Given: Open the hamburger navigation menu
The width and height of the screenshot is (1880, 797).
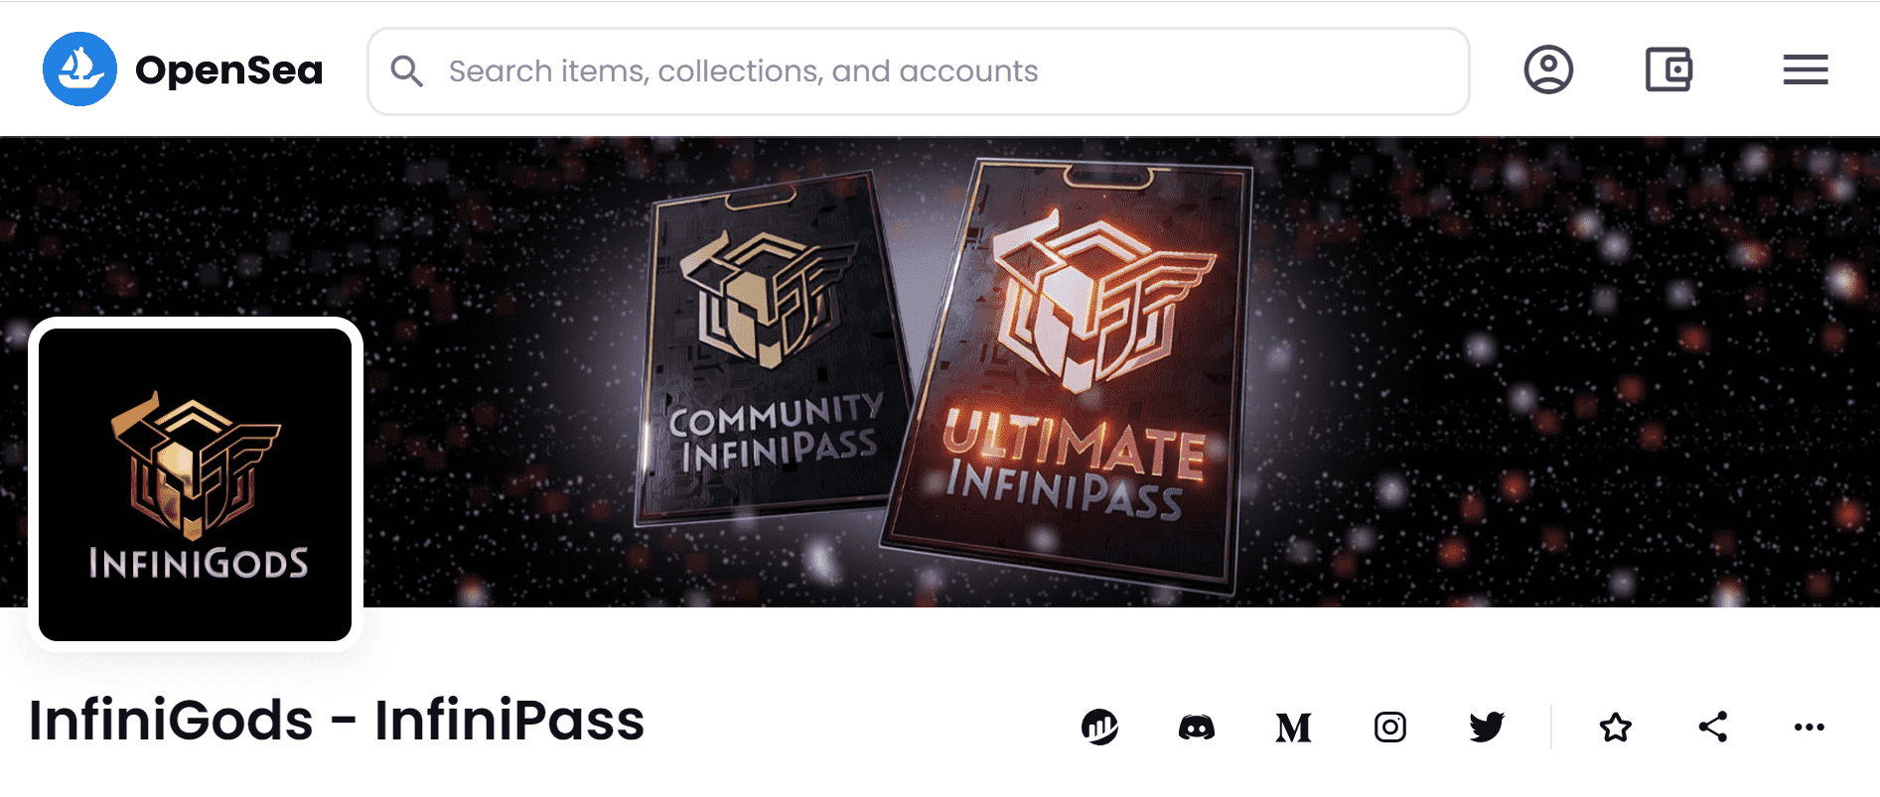Looking at the screenshot, I should click(x=1805, y=69).
